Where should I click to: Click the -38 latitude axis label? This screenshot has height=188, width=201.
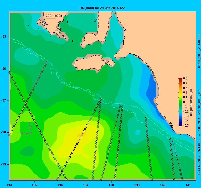[x=4, y=132]
